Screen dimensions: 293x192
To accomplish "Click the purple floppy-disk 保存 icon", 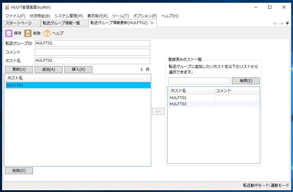I will tap(9, 33).
